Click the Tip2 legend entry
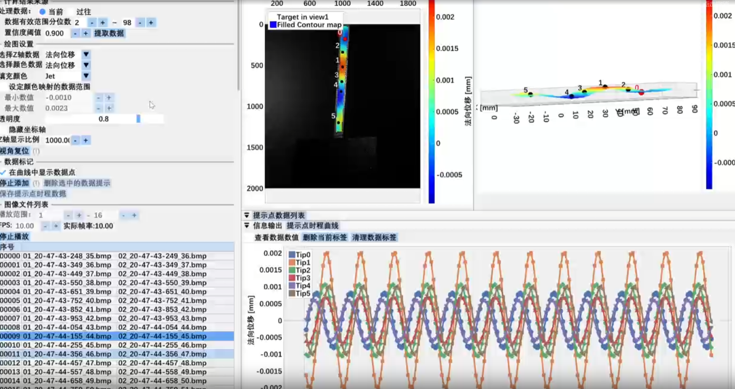The height and width of the screenshot is (389, 735). (299, 270)
